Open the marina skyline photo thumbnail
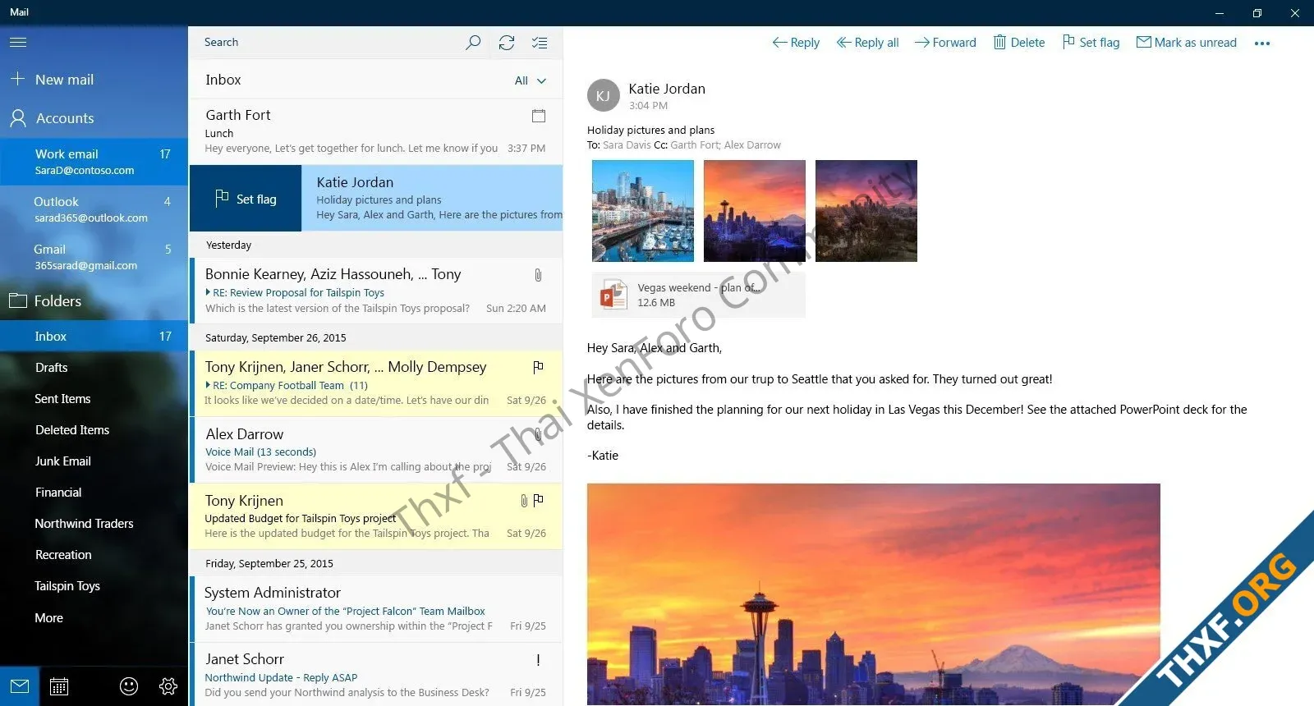1314x706 pixels. [x=643, y=211]
